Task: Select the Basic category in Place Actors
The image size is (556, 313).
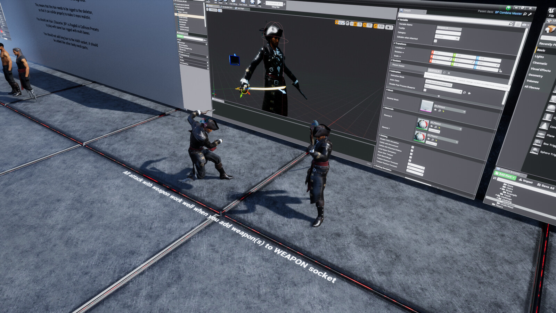Action: [x=541, y=50]
